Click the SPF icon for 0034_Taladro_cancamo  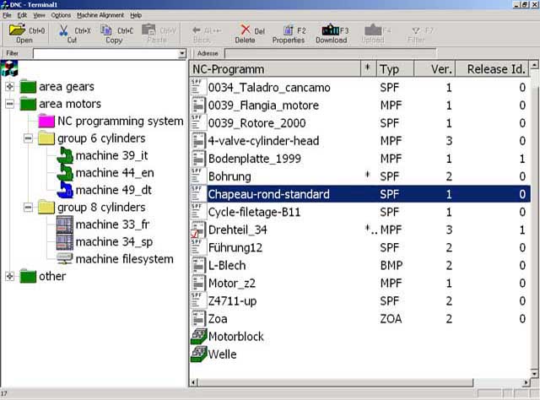tap(198, 87)
